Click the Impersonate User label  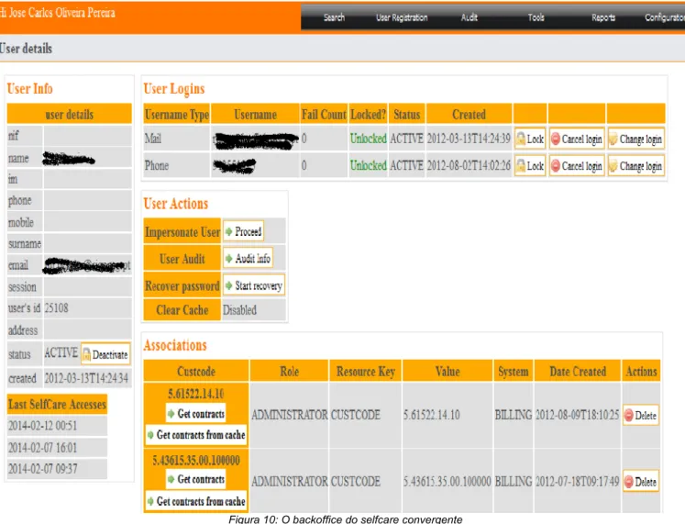coord(182,231)
